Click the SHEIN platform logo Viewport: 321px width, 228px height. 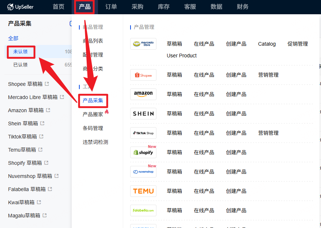pyautogui.click(x=143, y=114)
